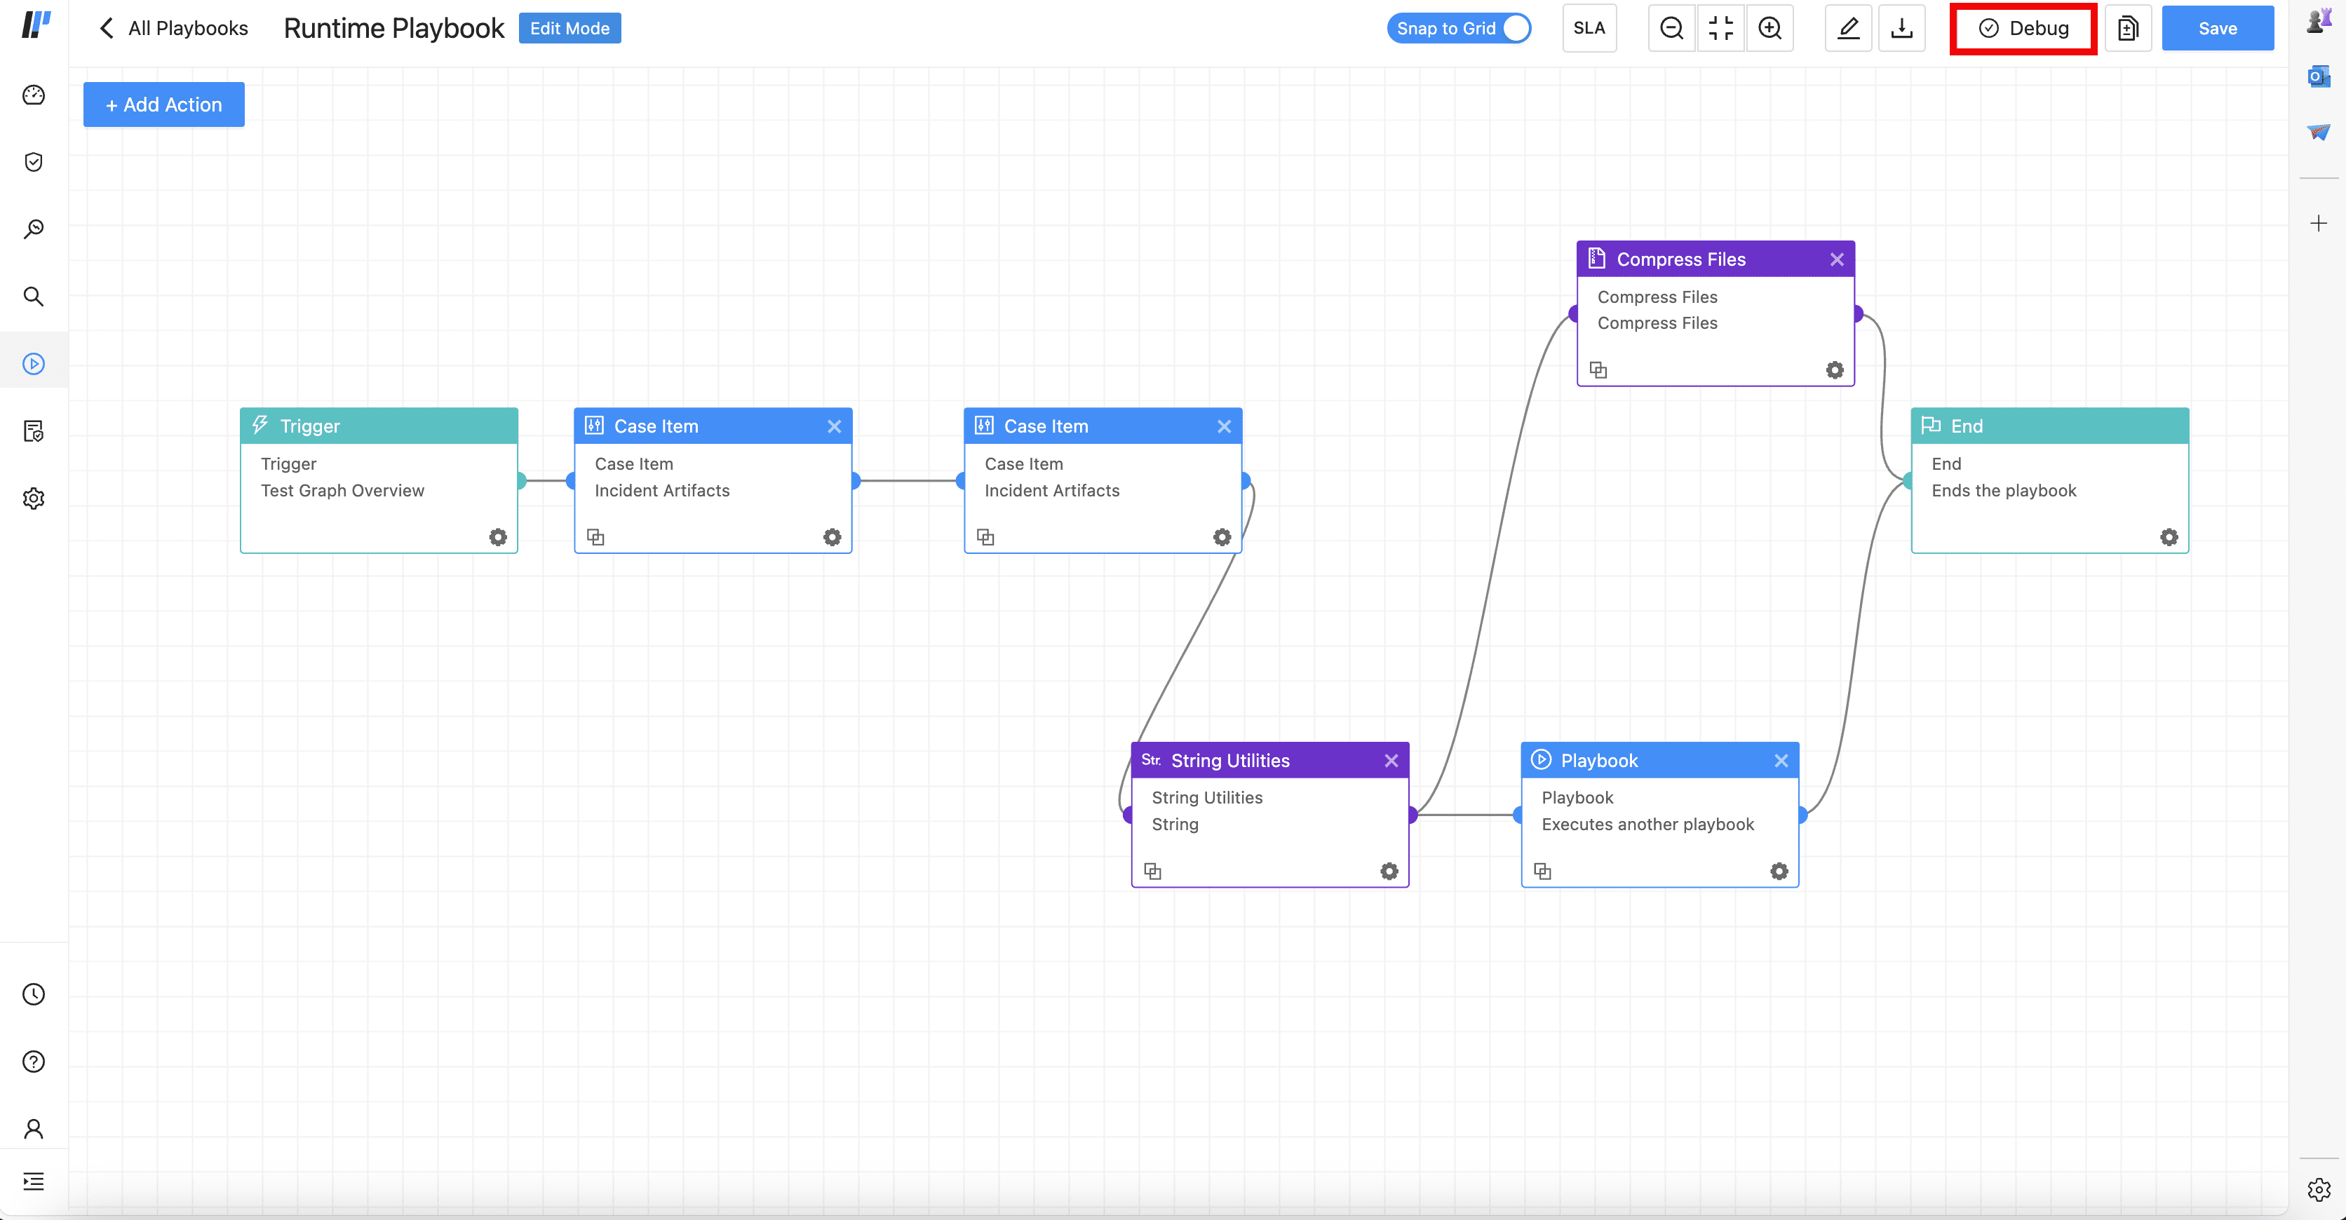Save the playbook
The image size is (2346, 1220).
click(x=2217, y=28)
